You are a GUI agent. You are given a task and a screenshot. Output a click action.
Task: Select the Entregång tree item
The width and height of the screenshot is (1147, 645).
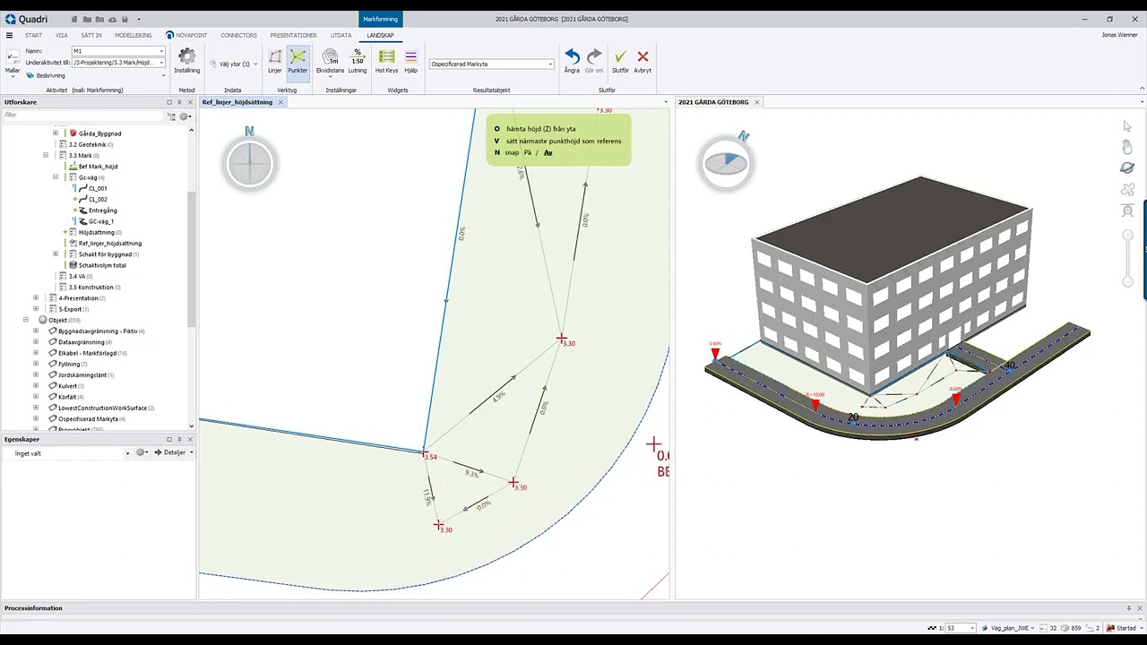(102, 211)
